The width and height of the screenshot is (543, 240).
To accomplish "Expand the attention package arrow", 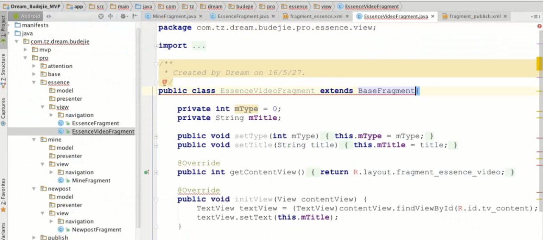I will [34, 66].
